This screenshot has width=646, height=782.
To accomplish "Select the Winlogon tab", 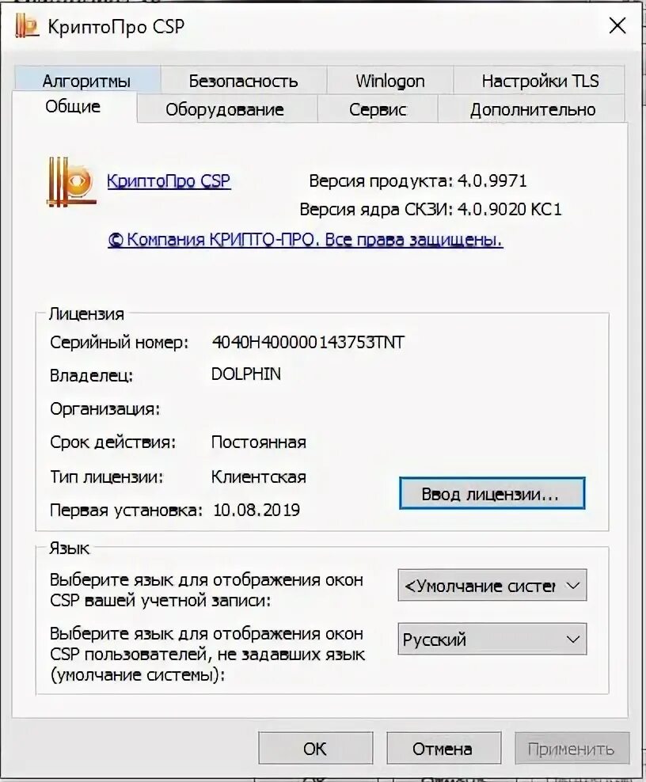I will coord(390,80).
